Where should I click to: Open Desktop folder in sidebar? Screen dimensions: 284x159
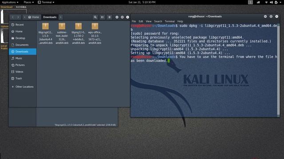(23, 38)
